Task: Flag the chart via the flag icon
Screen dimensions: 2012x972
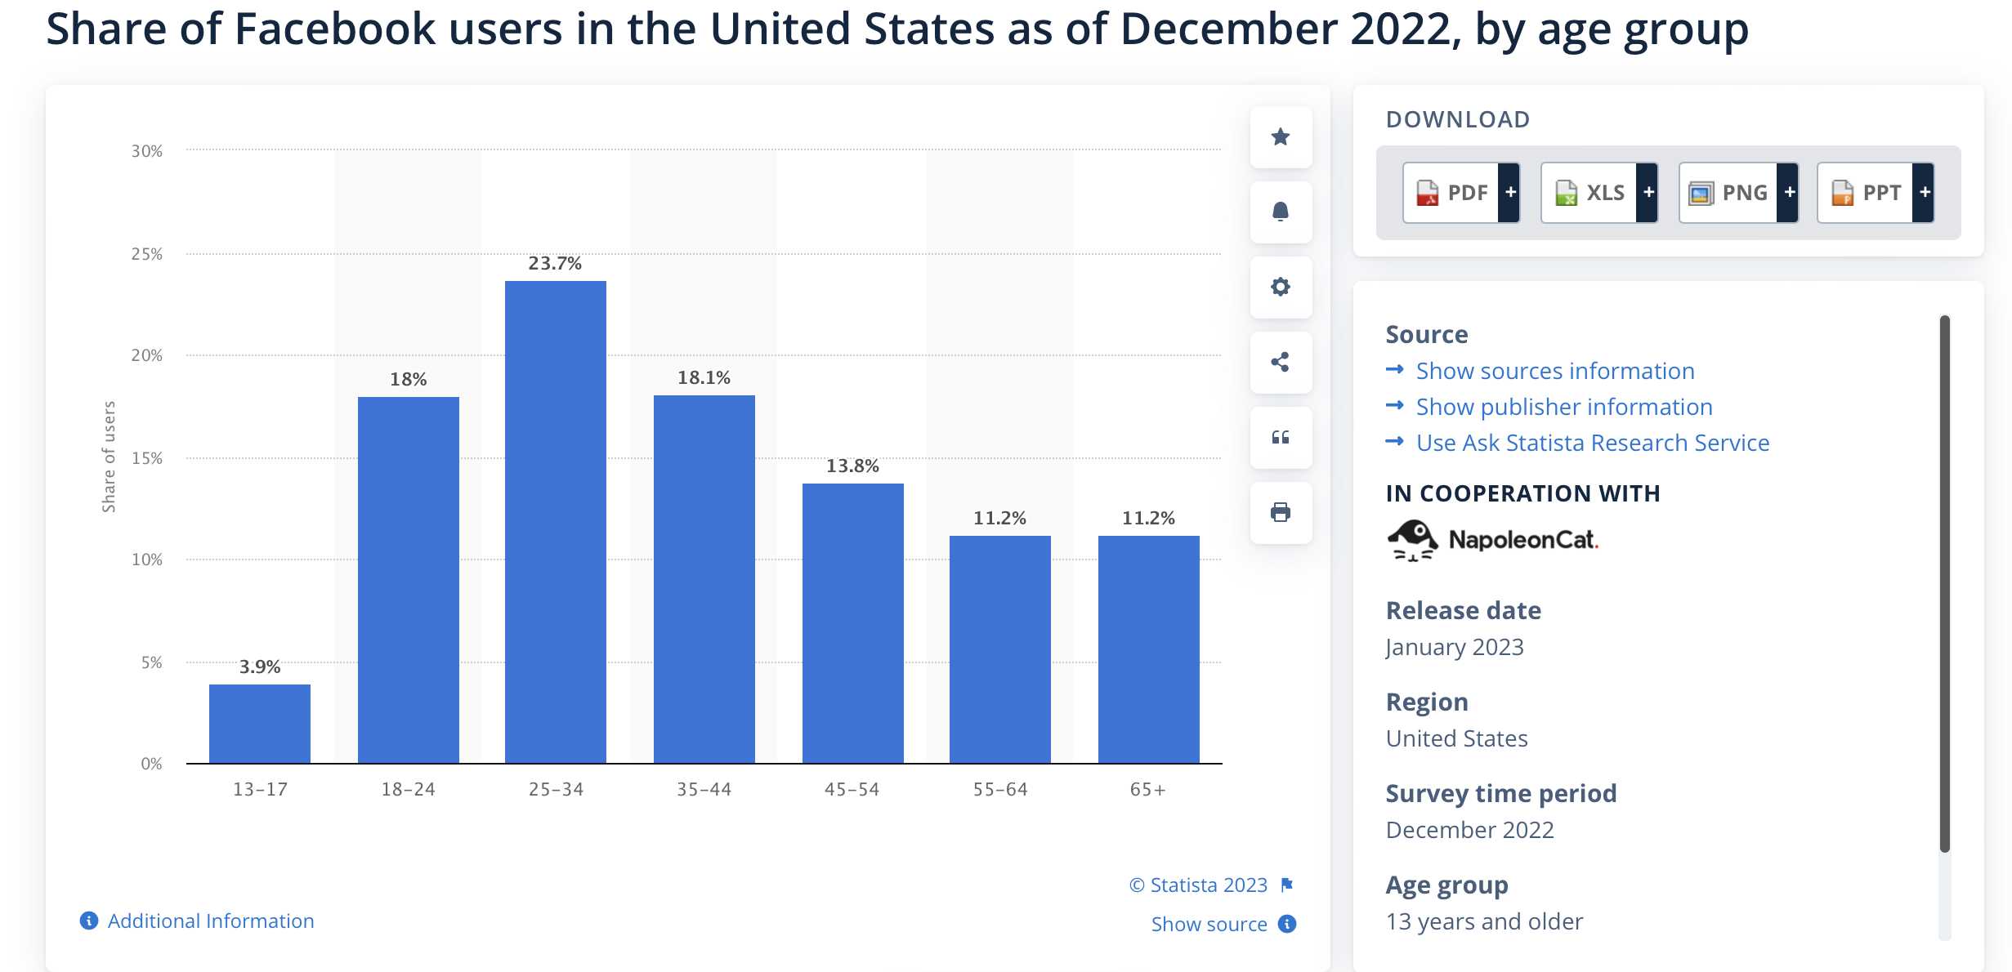Action: click(x=1288, y=884)
